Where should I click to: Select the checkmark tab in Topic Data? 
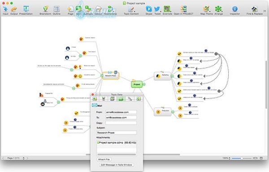95,99
